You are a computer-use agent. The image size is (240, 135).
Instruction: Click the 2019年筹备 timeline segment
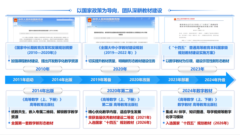(x=101, y=80)
